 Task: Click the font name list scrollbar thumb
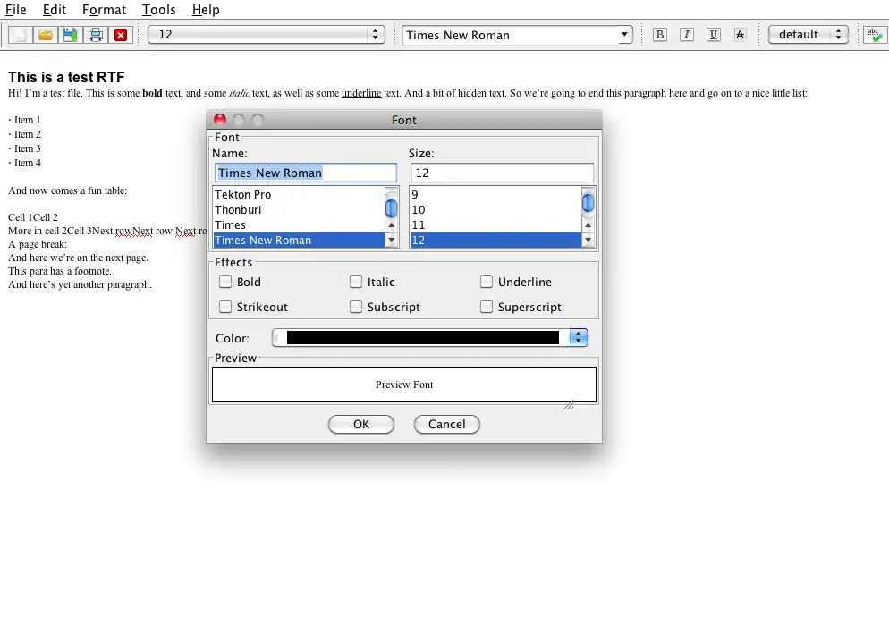pos(391,208)
